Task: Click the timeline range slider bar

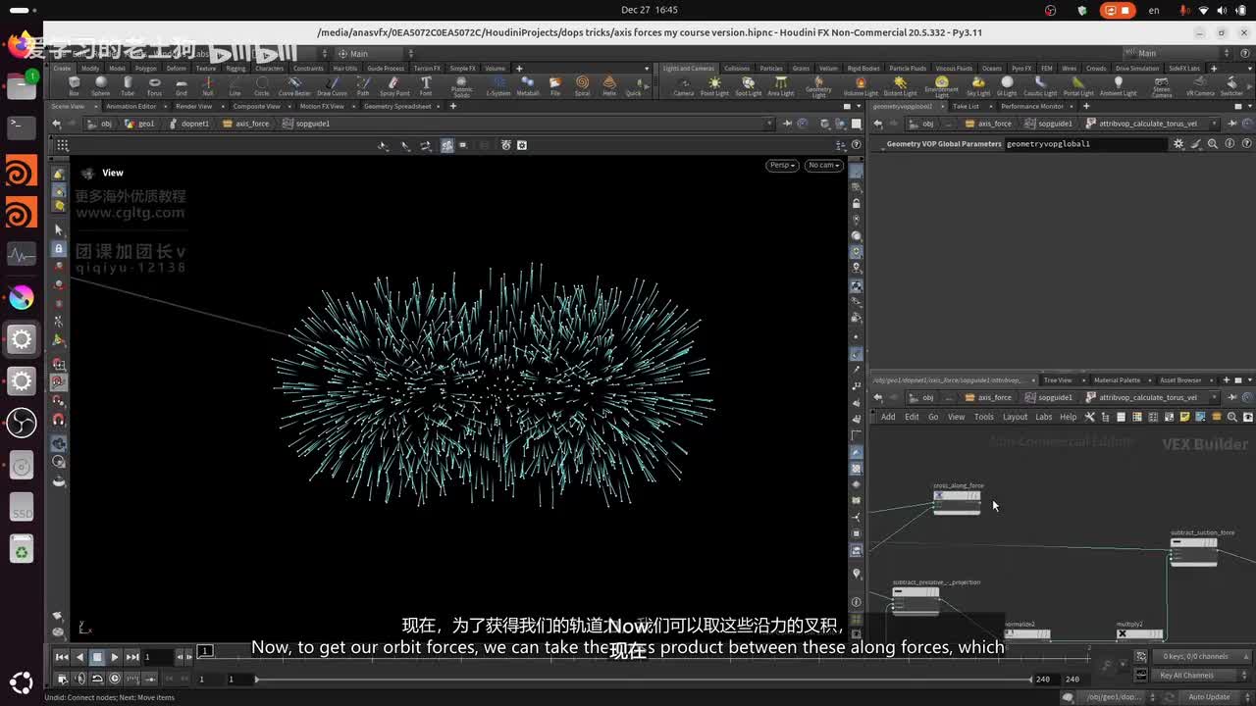Action: [x=643, y=679]
